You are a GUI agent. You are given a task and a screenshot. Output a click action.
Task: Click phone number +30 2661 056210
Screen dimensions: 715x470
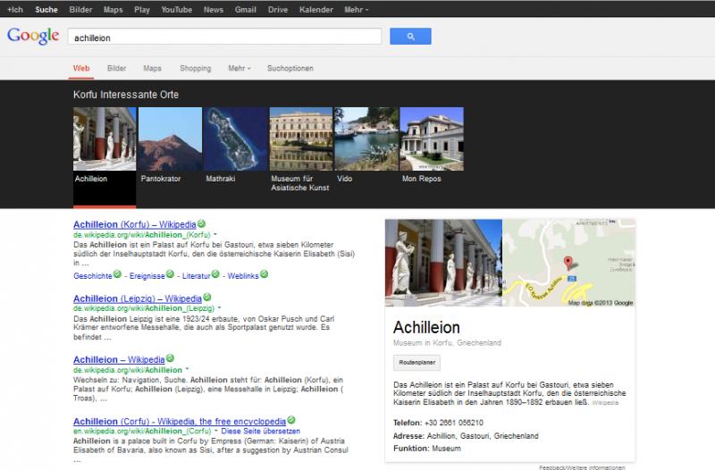click(454, 423)
